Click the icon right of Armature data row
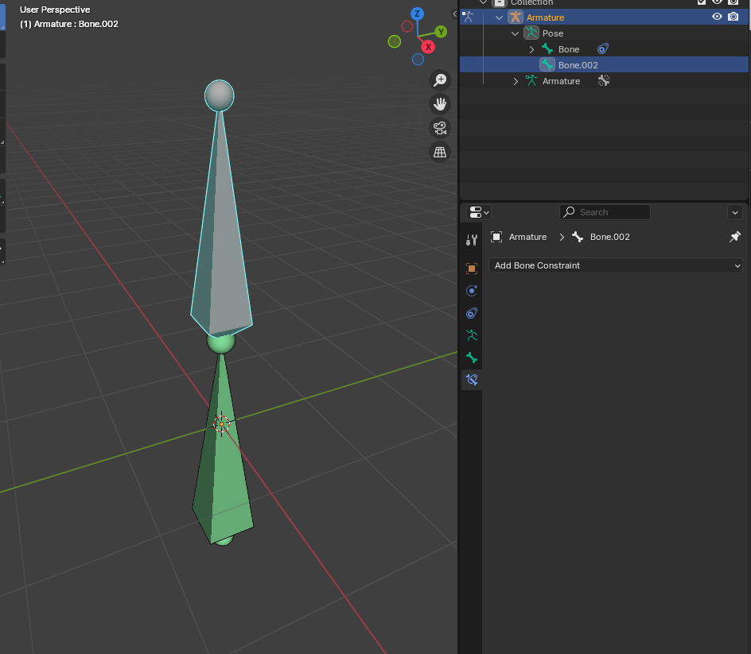 tap(604, 81)
